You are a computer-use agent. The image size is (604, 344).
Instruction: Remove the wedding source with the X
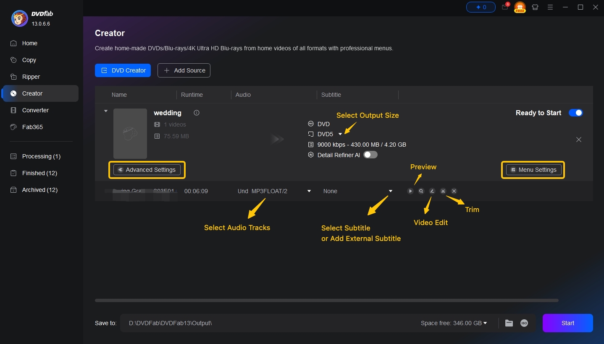click(579, 140)
